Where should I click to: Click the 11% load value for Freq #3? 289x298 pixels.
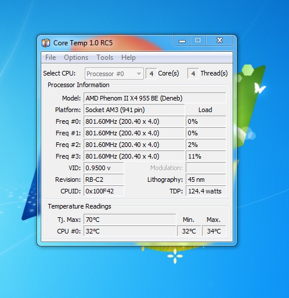(206, 156)
